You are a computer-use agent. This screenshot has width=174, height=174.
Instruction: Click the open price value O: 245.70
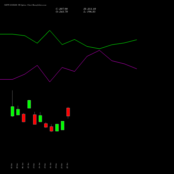click(x=62, y=12)
